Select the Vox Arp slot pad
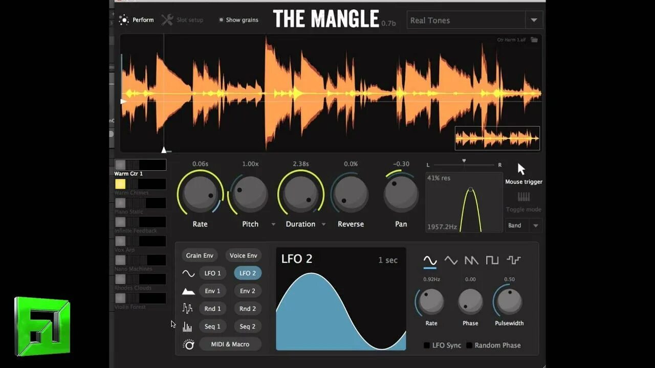Viewport: 655px width, 368px height. tap(120, 241)
